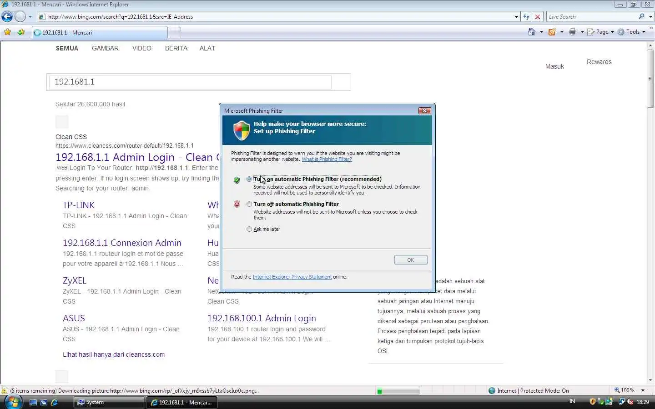Click the green shield check icon
The width and height of the screenshot is (655, 409).
tap(237, 180)
